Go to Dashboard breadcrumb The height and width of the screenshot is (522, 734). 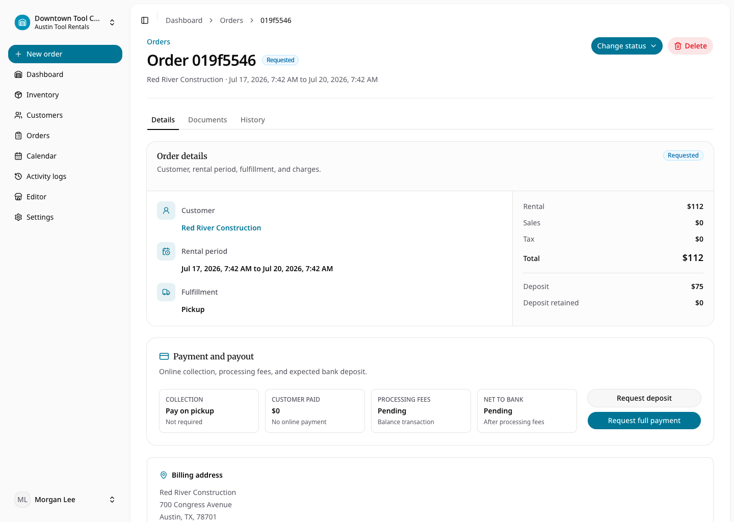pos(184,20)
